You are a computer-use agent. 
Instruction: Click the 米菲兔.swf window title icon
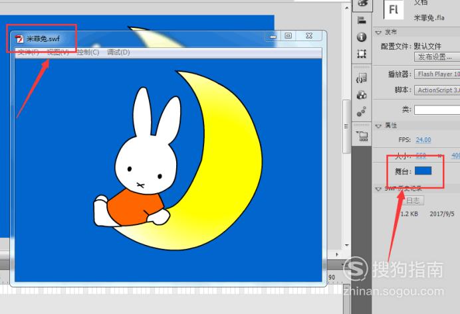point(19,39)
